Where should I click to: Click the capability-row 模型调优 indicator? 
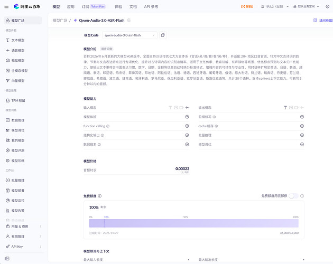[x=302, y=144]
